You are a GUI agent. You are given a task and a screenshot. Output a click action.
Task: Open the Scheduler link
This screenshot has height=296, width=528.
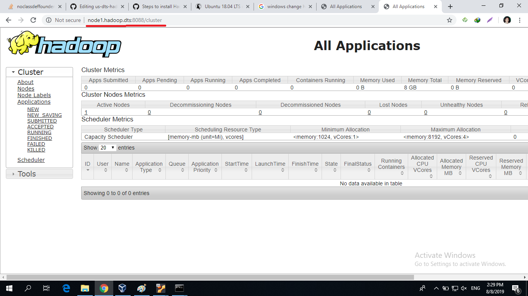point(31,160)
